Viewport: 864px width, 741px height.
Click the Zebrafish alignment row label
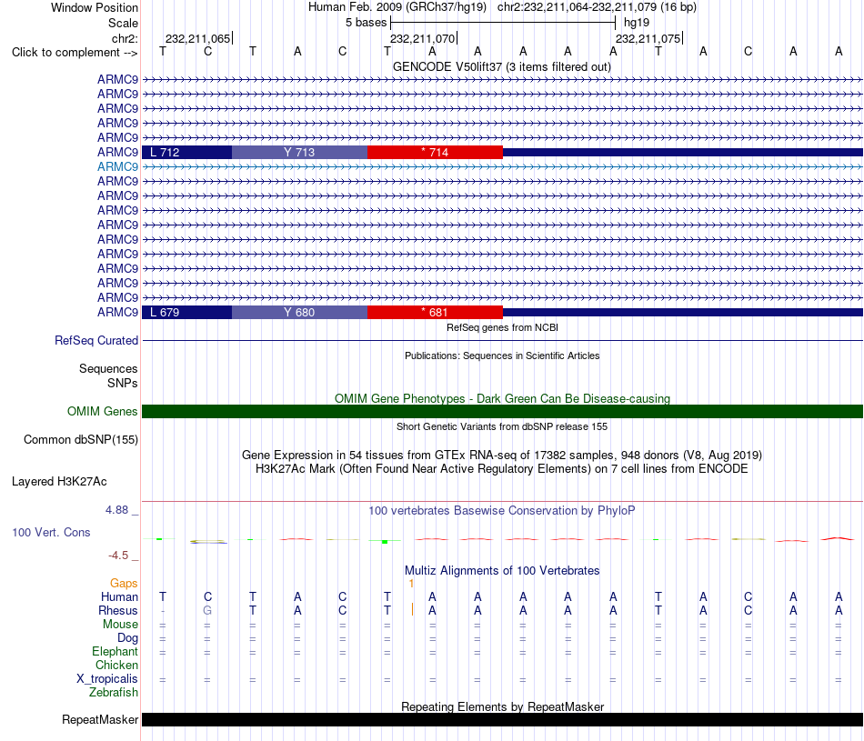pos(114,693)
